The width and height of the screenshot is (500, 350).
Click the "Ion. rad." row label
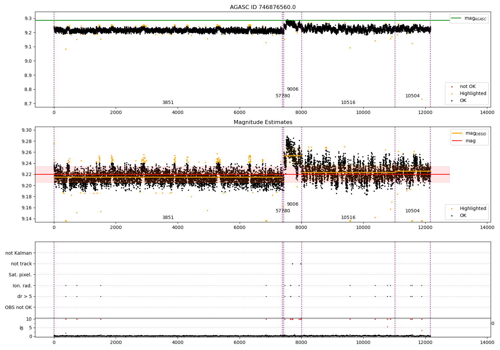(x=22, y=286)
